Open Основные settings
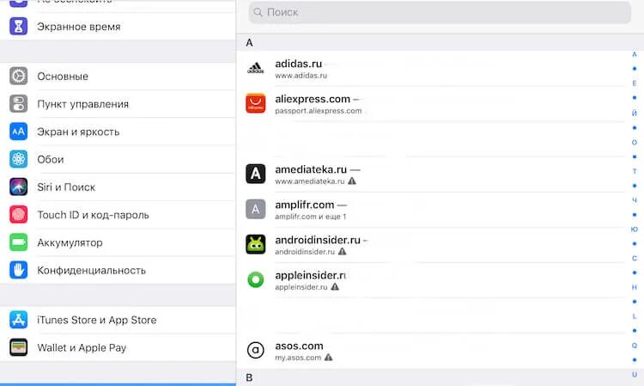The width and height of the screenshot is (644, 386). 118,76
